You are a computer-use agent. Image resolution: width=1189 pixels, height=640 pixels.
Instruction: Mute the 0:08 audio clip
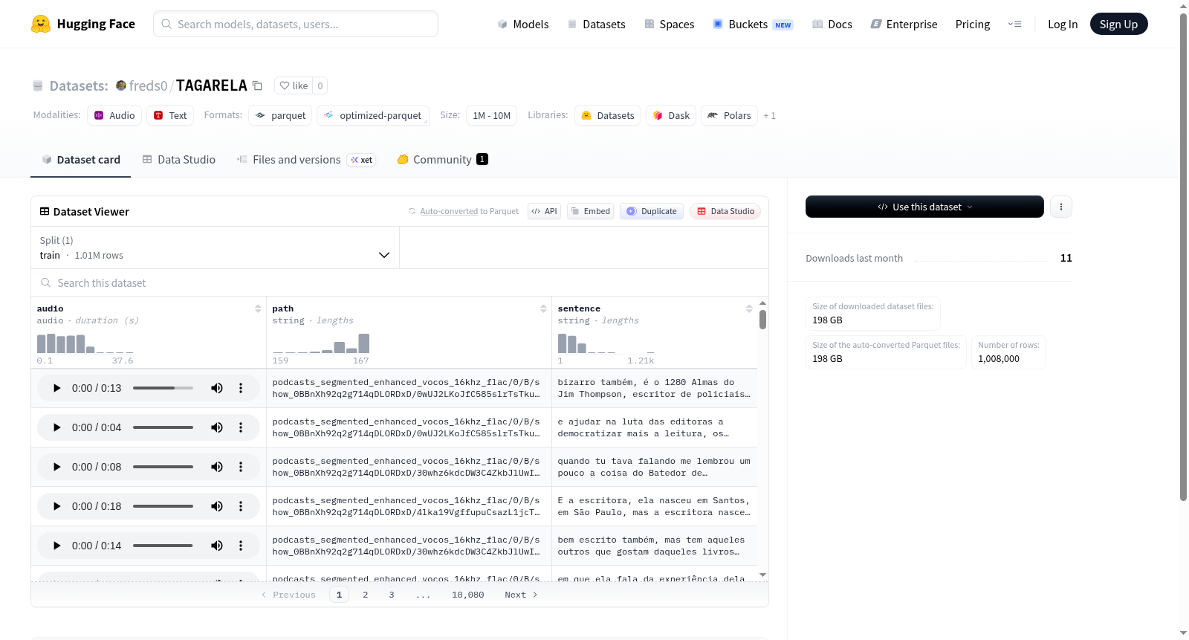pyautogui.click(x=217, y=467)
